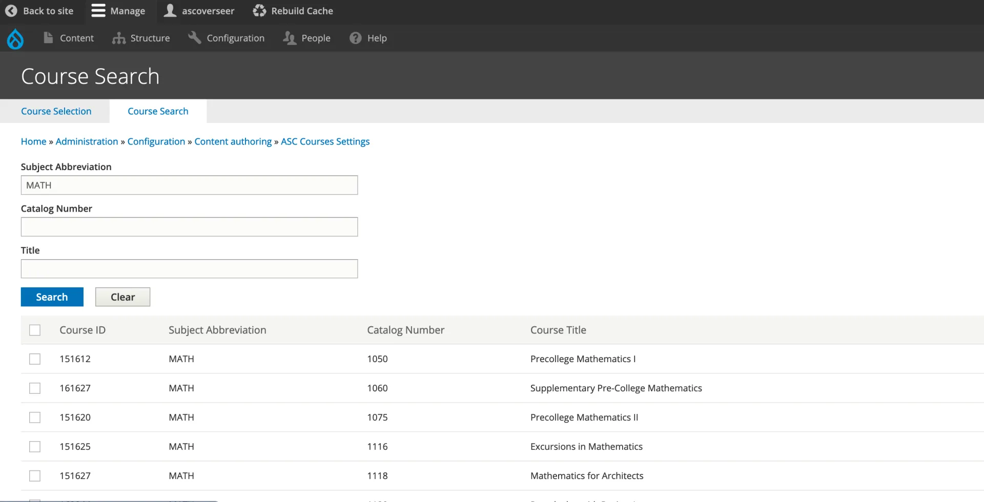This screenshot has width=984, height=502.
Task: Follow the Administration breadcrumb link
Action: click(x=87, y=141)
